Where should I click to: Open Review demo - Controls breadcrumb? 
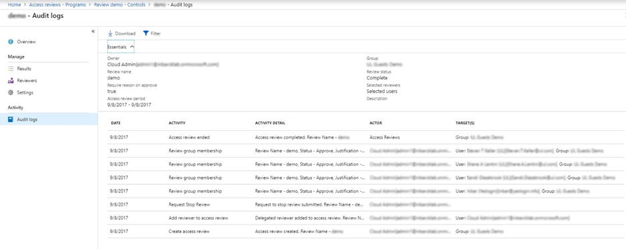pyautogui.click(x=120, y=5)
